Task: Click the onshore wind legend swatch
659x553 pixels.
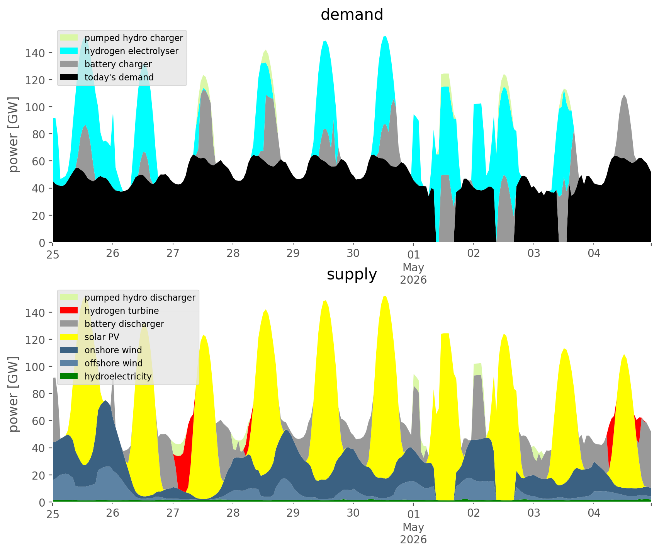Action: 70,350
